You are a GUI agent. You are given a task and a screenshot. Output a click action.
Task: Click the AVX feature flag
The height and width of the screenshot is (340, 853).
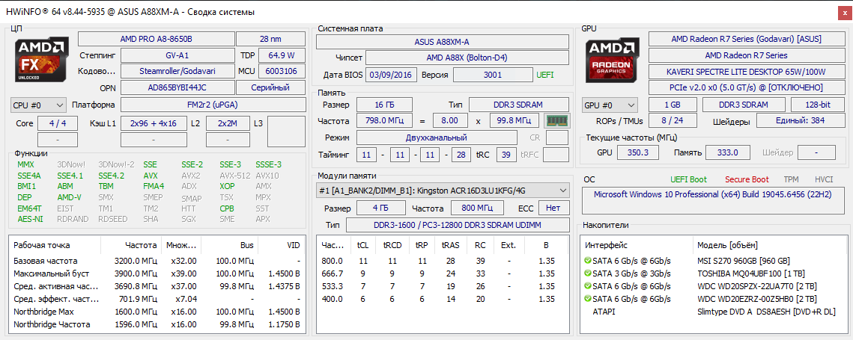(151, 176)
